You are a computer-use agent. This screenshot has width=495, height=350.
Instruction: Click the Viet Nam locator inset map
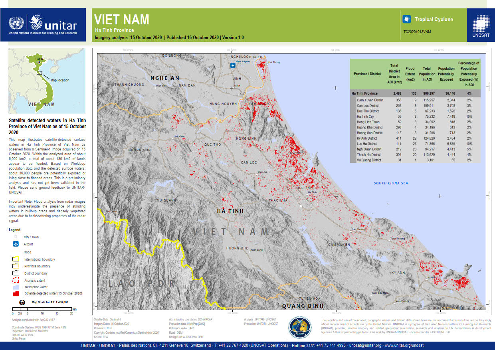click(47, 81)
